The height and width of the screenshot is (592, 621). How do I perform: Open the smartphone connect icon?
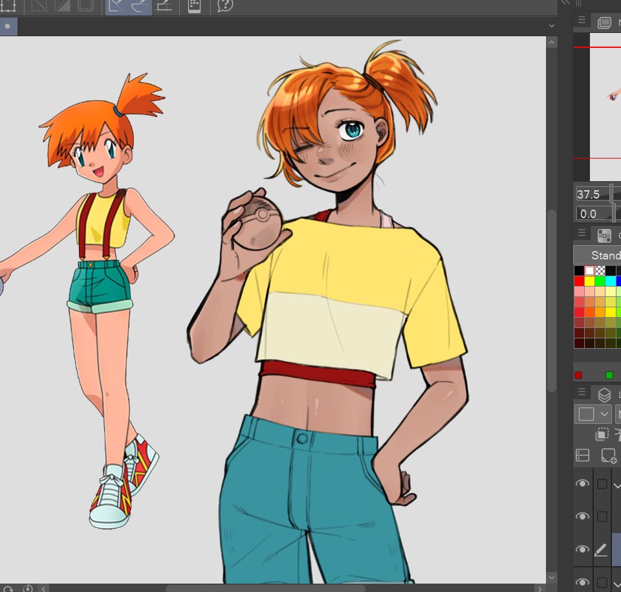pyautogui.click(x=194, y=6)
